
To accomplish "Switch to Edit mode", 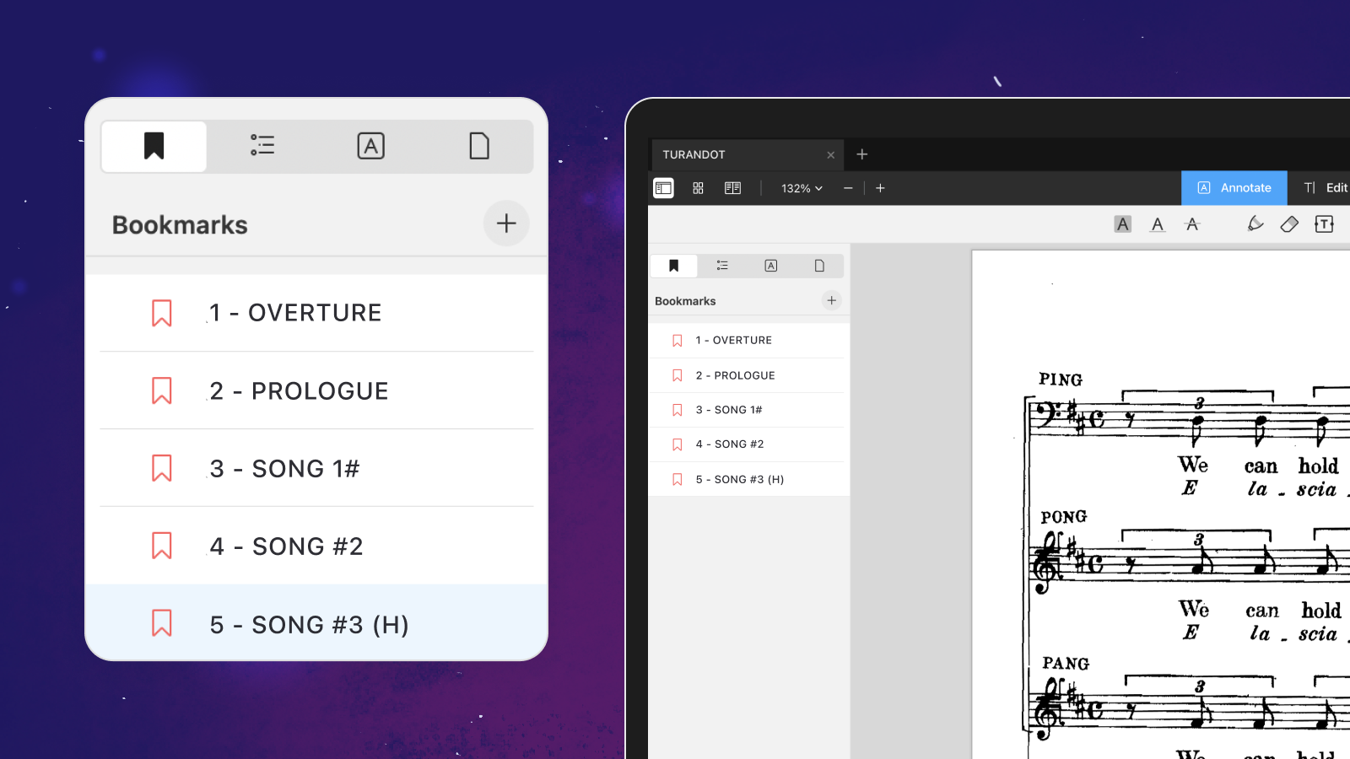I will coord(1326,188).
